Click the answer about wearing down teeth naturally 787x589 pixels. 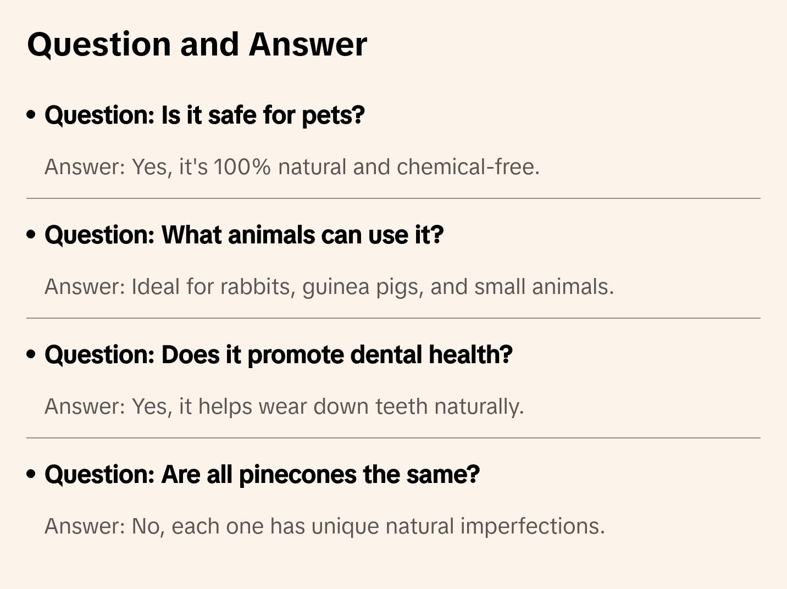[x=284, y=407]
